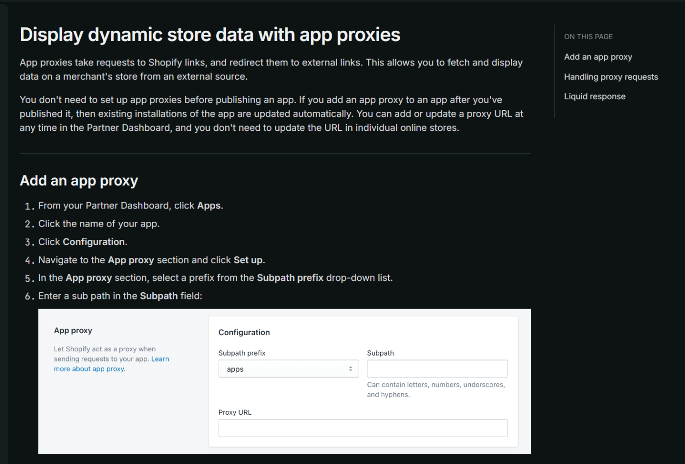The width and height of the screenshot is (685, 464).
Task: Jump to 'Handling proxy requests' section
Action: click(611, 77)
